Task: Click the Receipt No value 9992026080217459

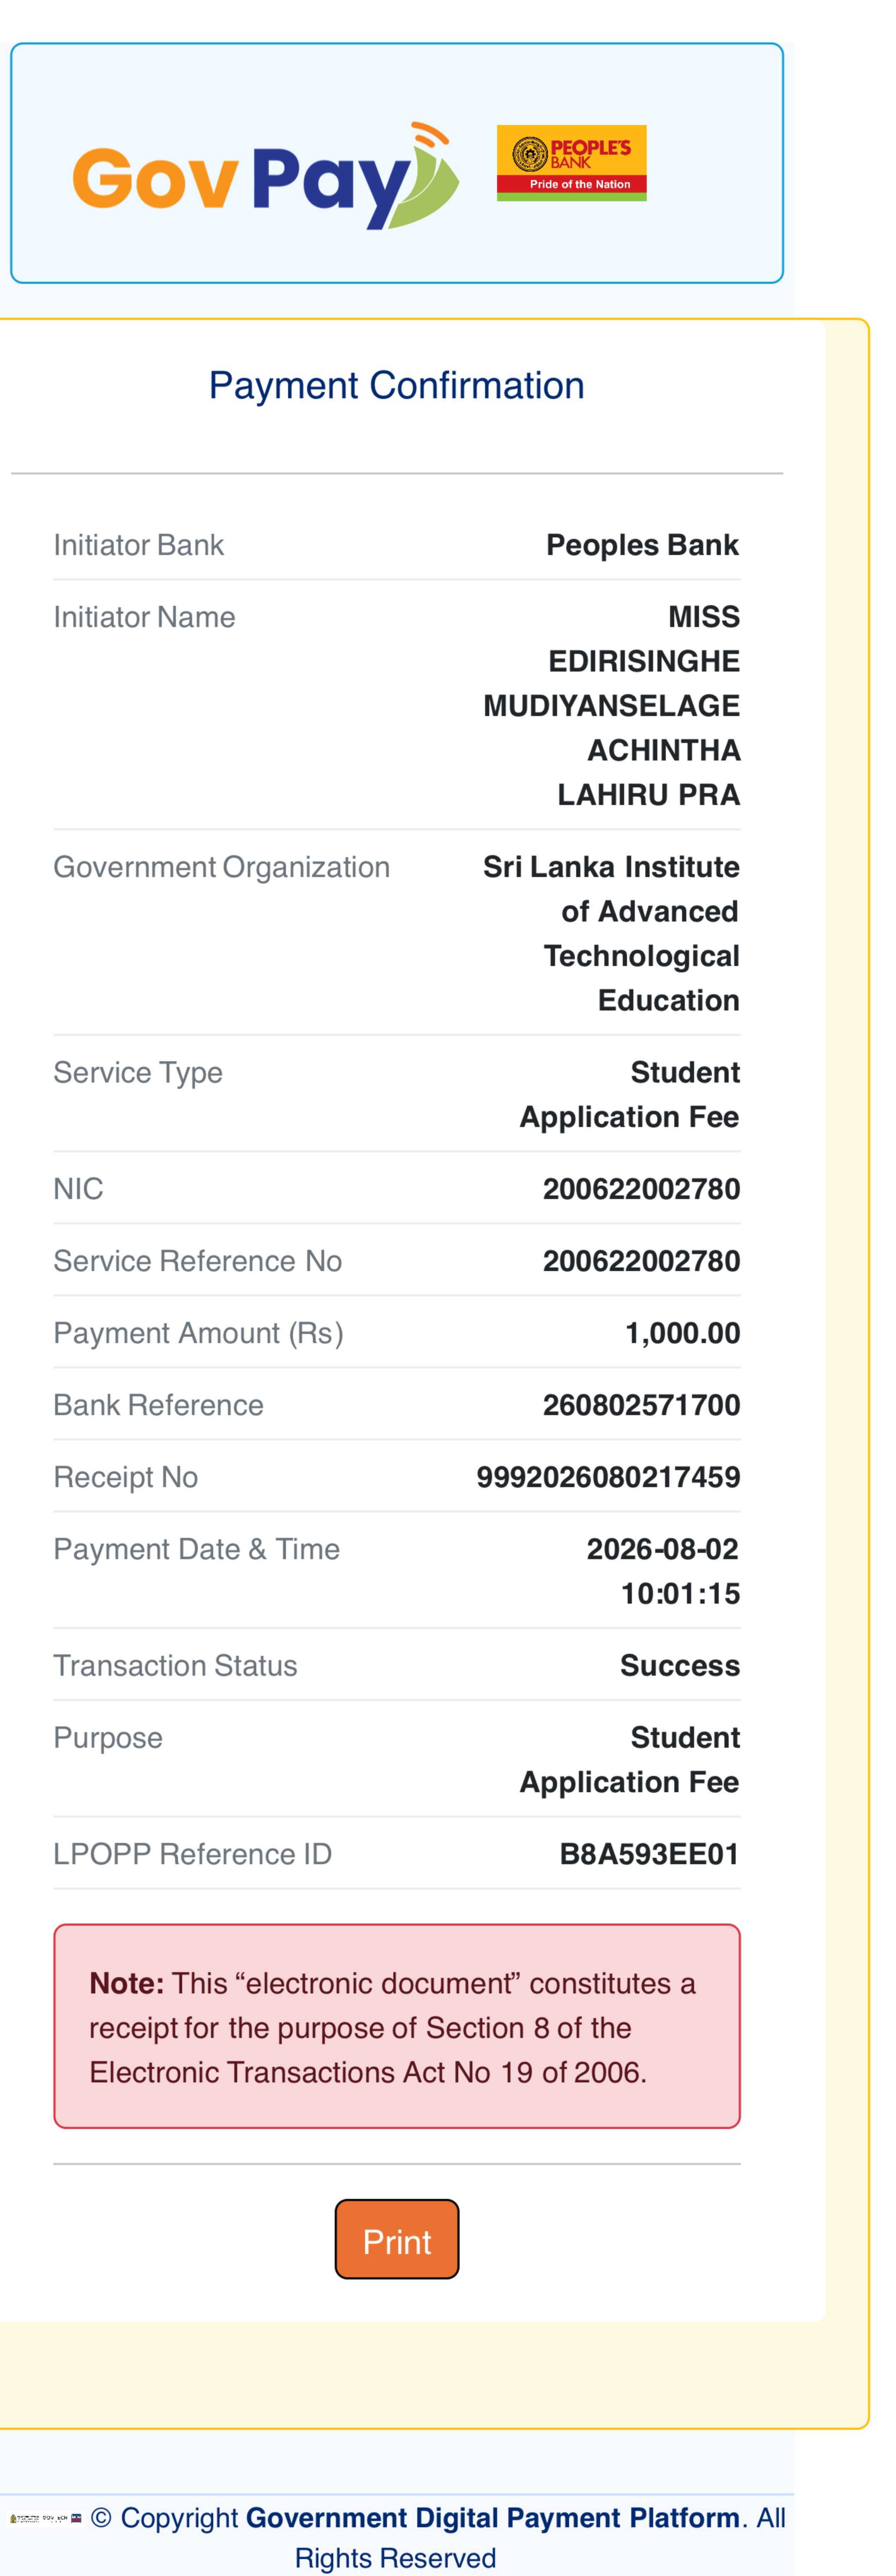Action: [x=608, y=1477]
